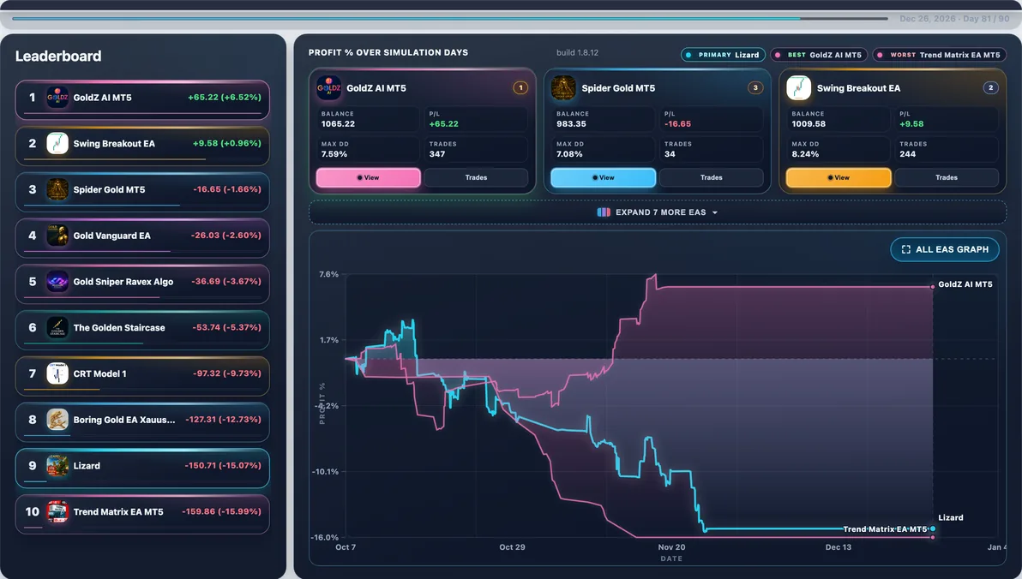The height and width of the screenshot is (579, 1022).
Task: Click Swing Breakout EA card logo
Action: (799, 88)
